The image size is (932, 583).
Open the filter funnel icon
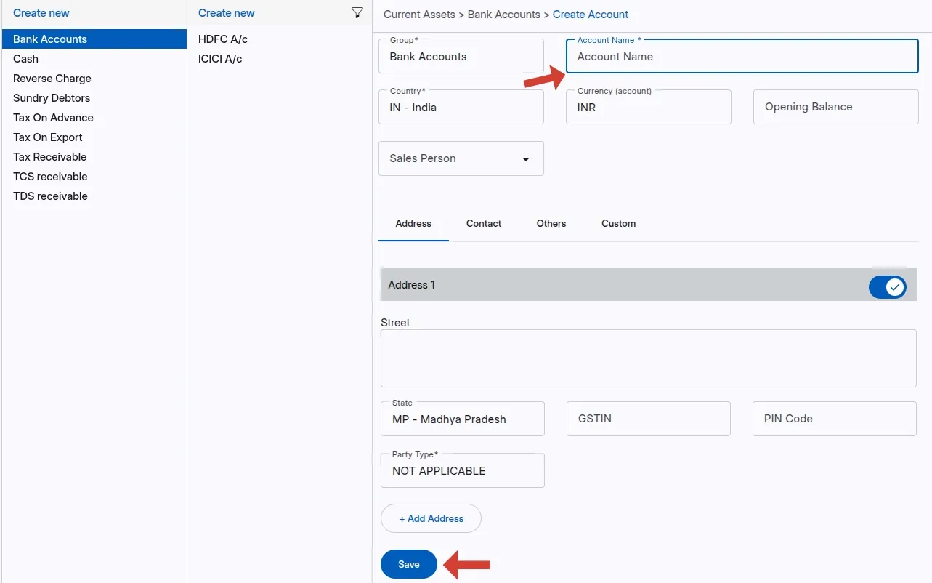(357, 12)
